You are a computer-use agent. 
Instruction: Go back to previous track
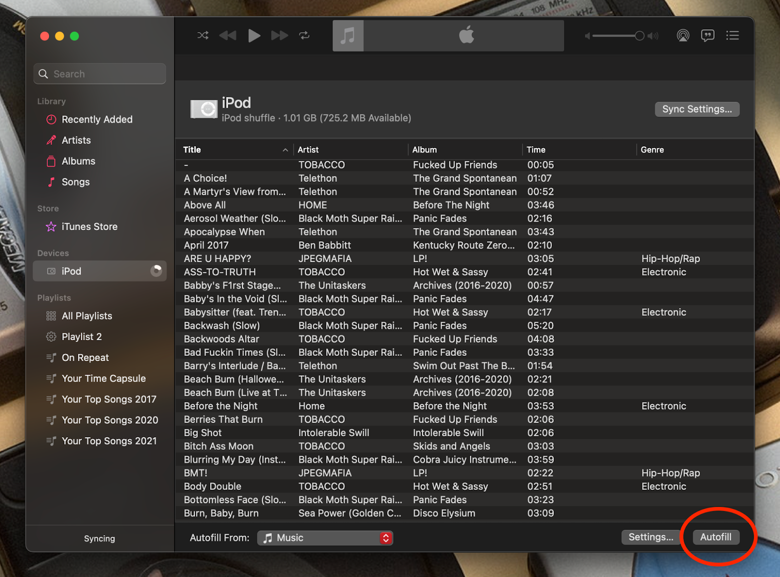coord(228,36)
